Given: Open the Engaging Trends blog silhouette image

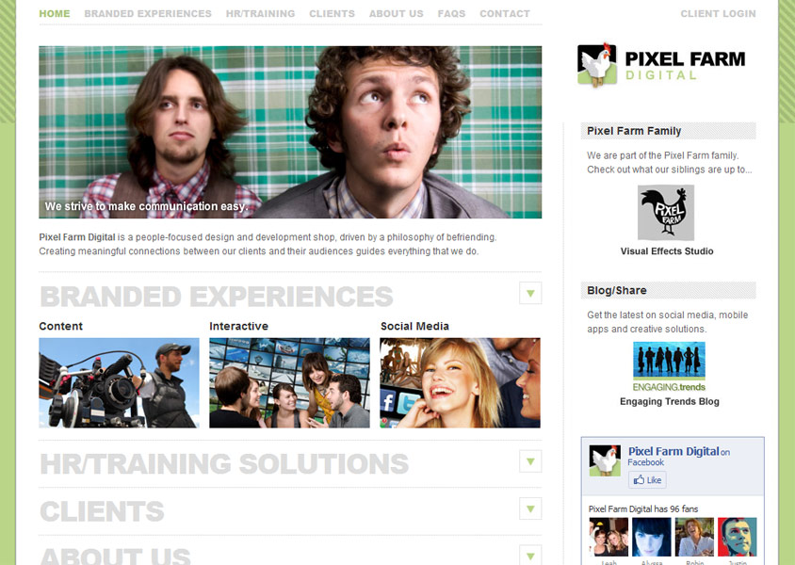Looking at the screenshot, I should click(x=669, y=366).
